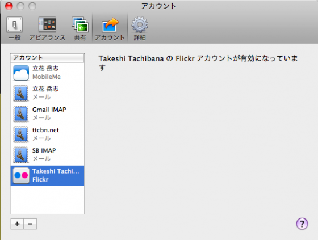
Task: Select the Takeshi Tachi... Flickr account
Action: point(47,175)
